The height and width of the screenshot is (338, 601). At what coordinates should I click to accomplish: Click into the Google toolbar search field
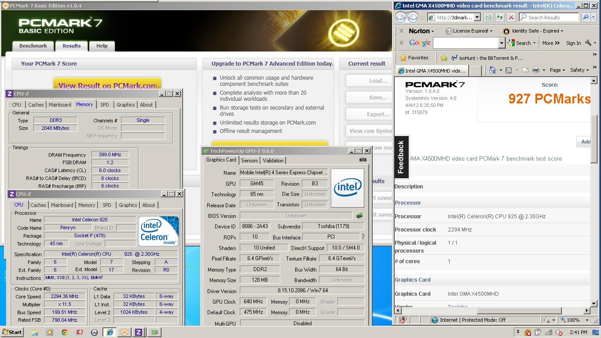coord(465,43)
